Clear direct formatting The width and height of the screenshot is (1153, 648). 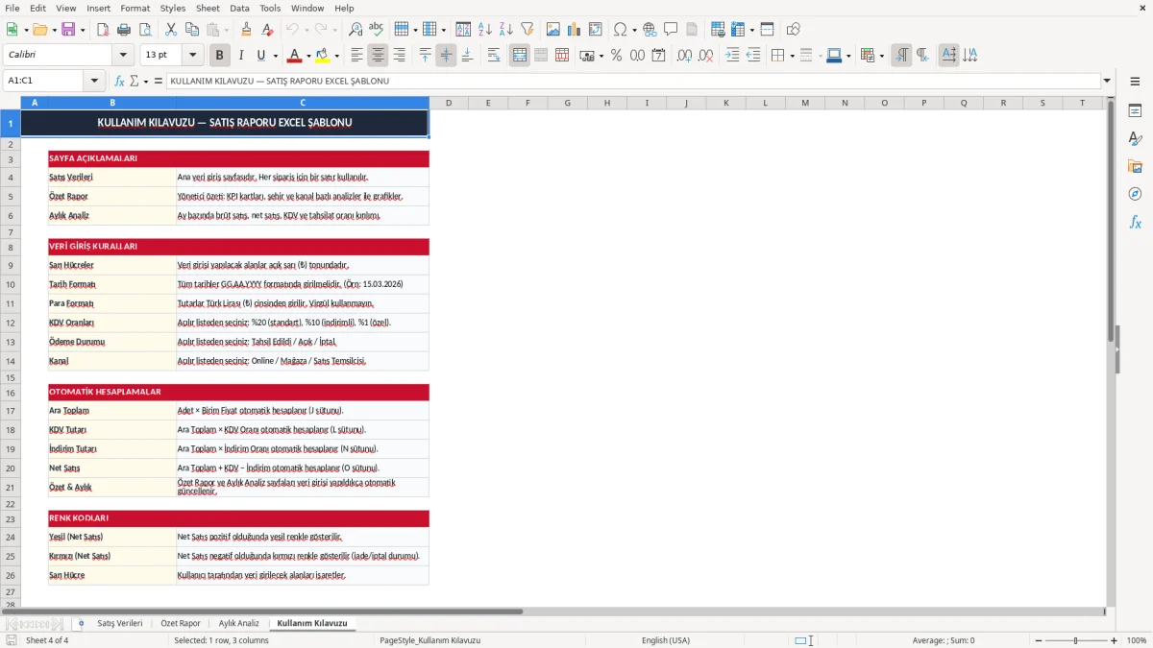click(267, 30)
